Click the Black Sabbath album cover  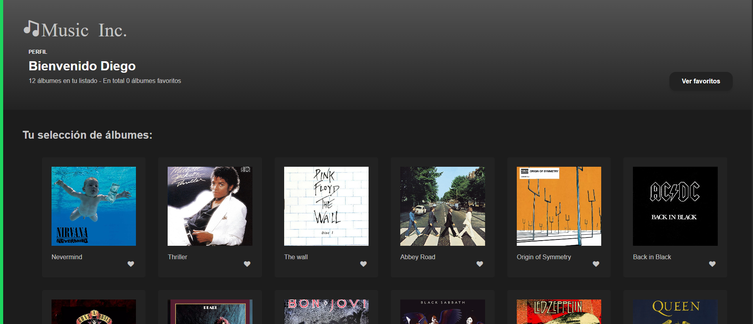(443, 312)
